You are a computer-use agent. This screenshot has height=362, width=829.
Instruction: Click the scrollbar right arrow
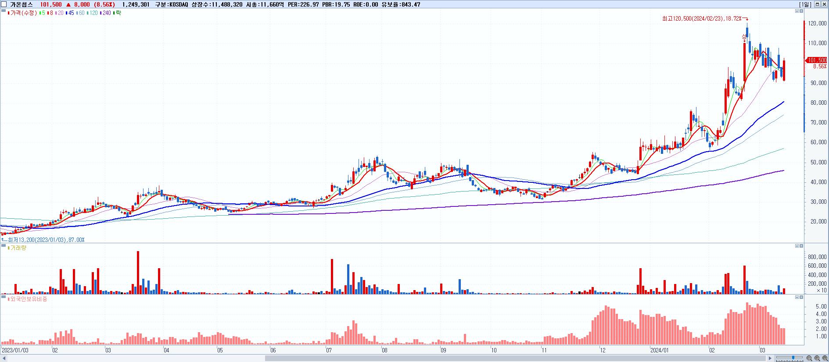point(769,358)
